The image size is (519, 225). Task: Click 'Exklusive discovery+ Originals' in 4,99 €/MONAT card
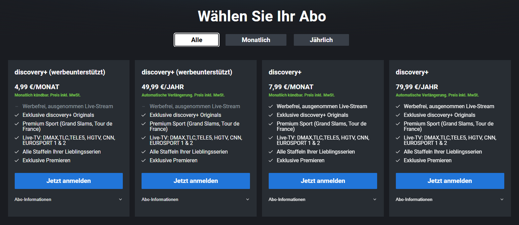click(x=59, y=115)
